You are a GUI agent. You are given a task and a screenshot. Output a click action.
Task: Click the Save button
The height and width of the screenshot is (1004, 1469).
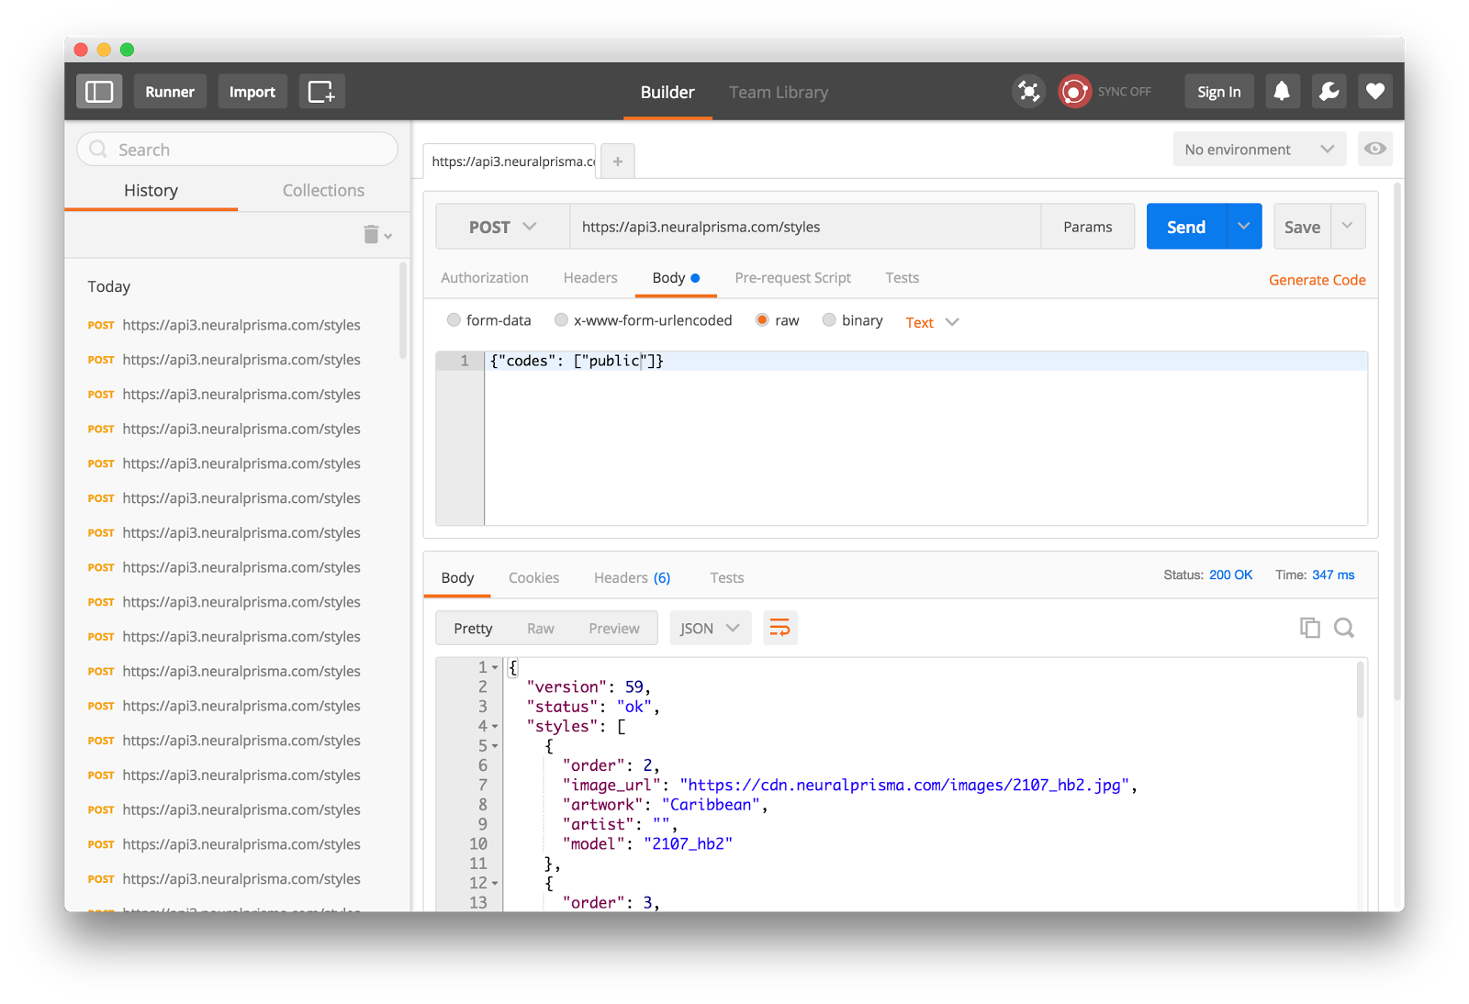click(1302, 227)
